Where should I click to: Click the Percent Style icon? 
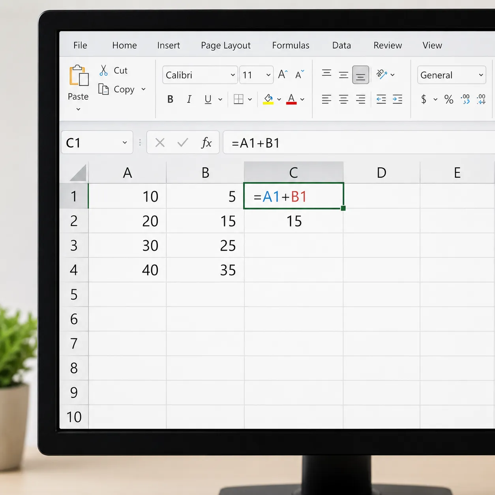click(449, 99)
